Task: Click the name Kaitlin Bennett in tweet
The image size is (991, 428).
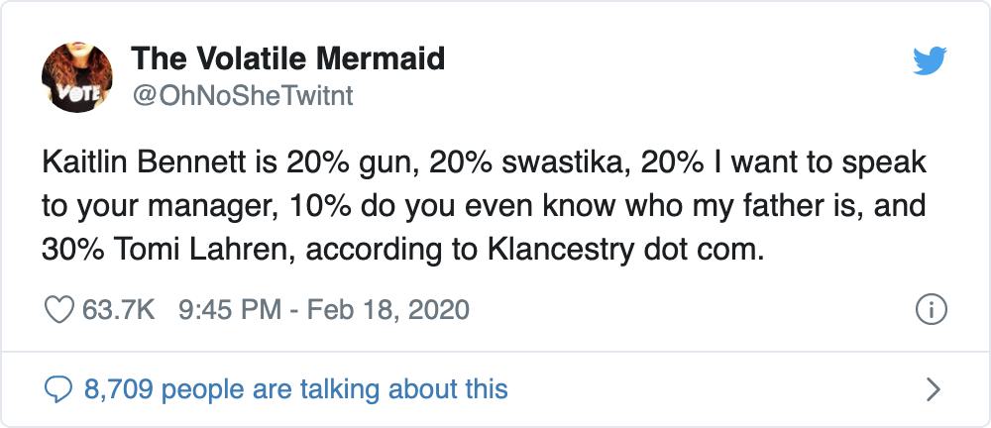Action: [x=146, y=163]
